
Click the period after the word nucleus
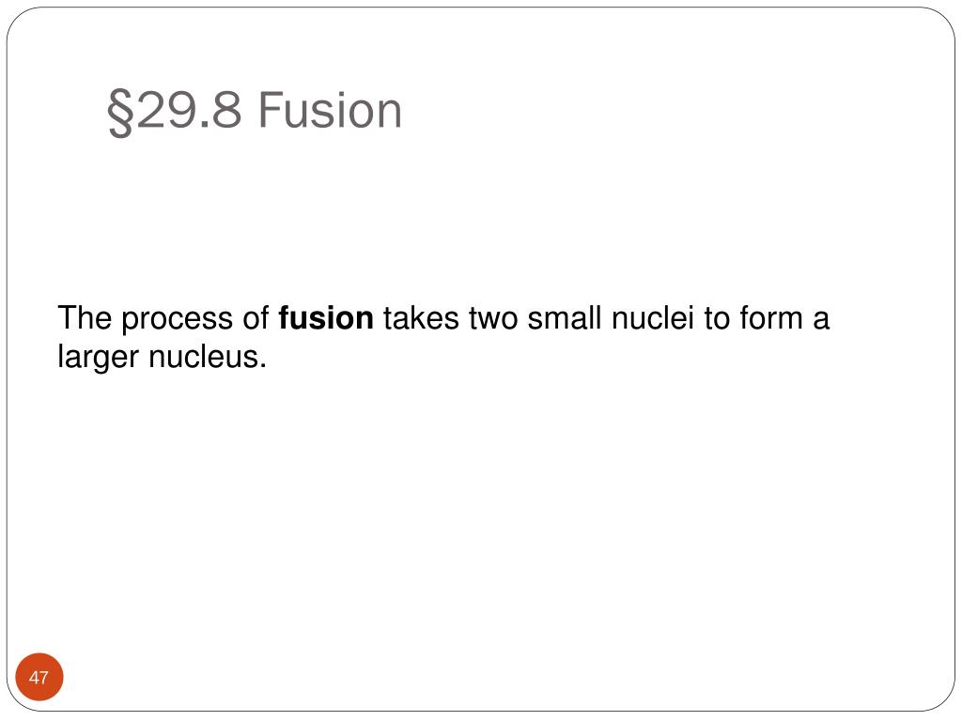click(x=263, y=367)
